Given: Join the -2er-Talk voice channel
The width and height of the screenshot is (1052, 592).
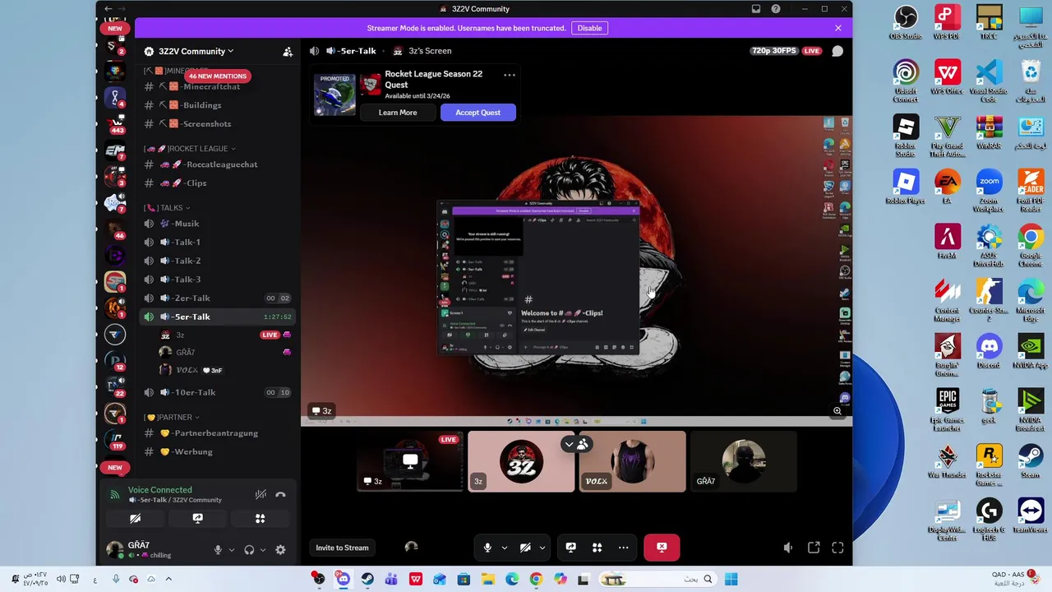Looking at the screenshot, I should [217, 298].
